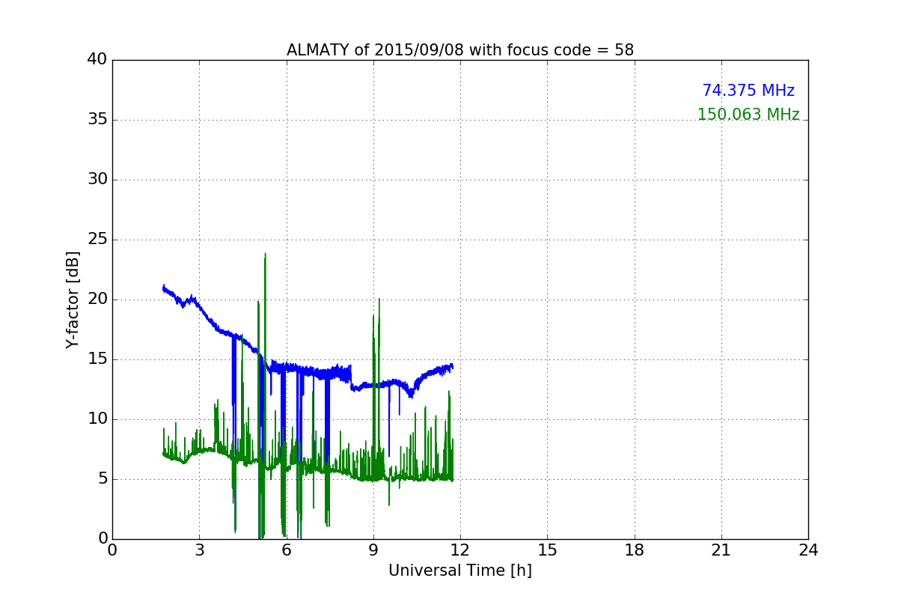The height and width of the screenshot is (599, 898).
Task: Select the blue '74.375 MHz' legend label
Action: (748, 91)
